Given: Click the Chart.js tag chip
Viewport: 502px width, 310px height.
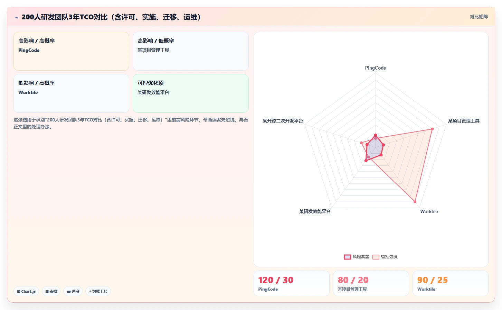Looking at the screenshot, I should [26, 291].
